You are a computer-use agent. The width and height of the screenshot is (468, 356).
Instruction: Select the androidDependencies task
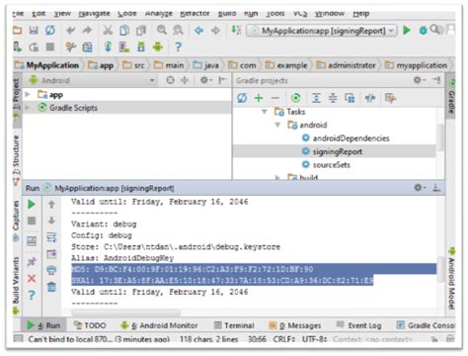tap(351, 138)
